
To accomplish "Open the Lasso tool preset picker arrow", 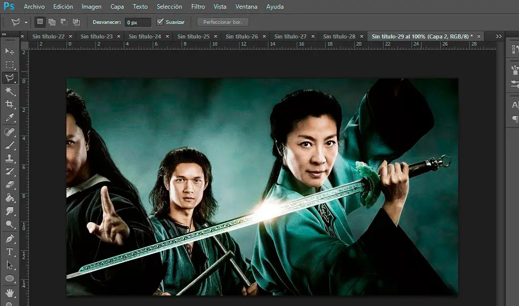I will pyautogui.click(x=26, y=22).
